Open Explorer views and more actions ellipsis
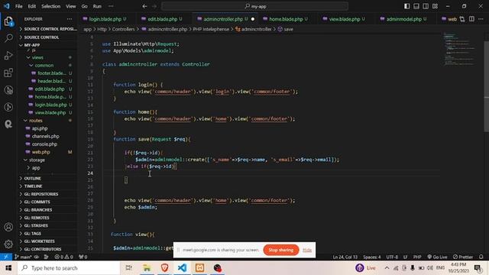This screenshot has width=489, height=275. pyautogui.click(x=70, y=19)
